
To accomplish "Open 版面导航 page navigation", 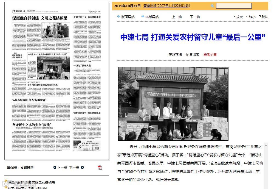I will pyautogui.click(x=128, y=17).
